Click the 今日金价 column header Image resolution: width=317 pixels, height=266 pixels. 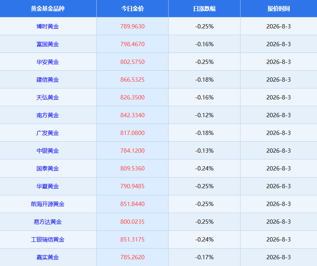pos(132,9)
